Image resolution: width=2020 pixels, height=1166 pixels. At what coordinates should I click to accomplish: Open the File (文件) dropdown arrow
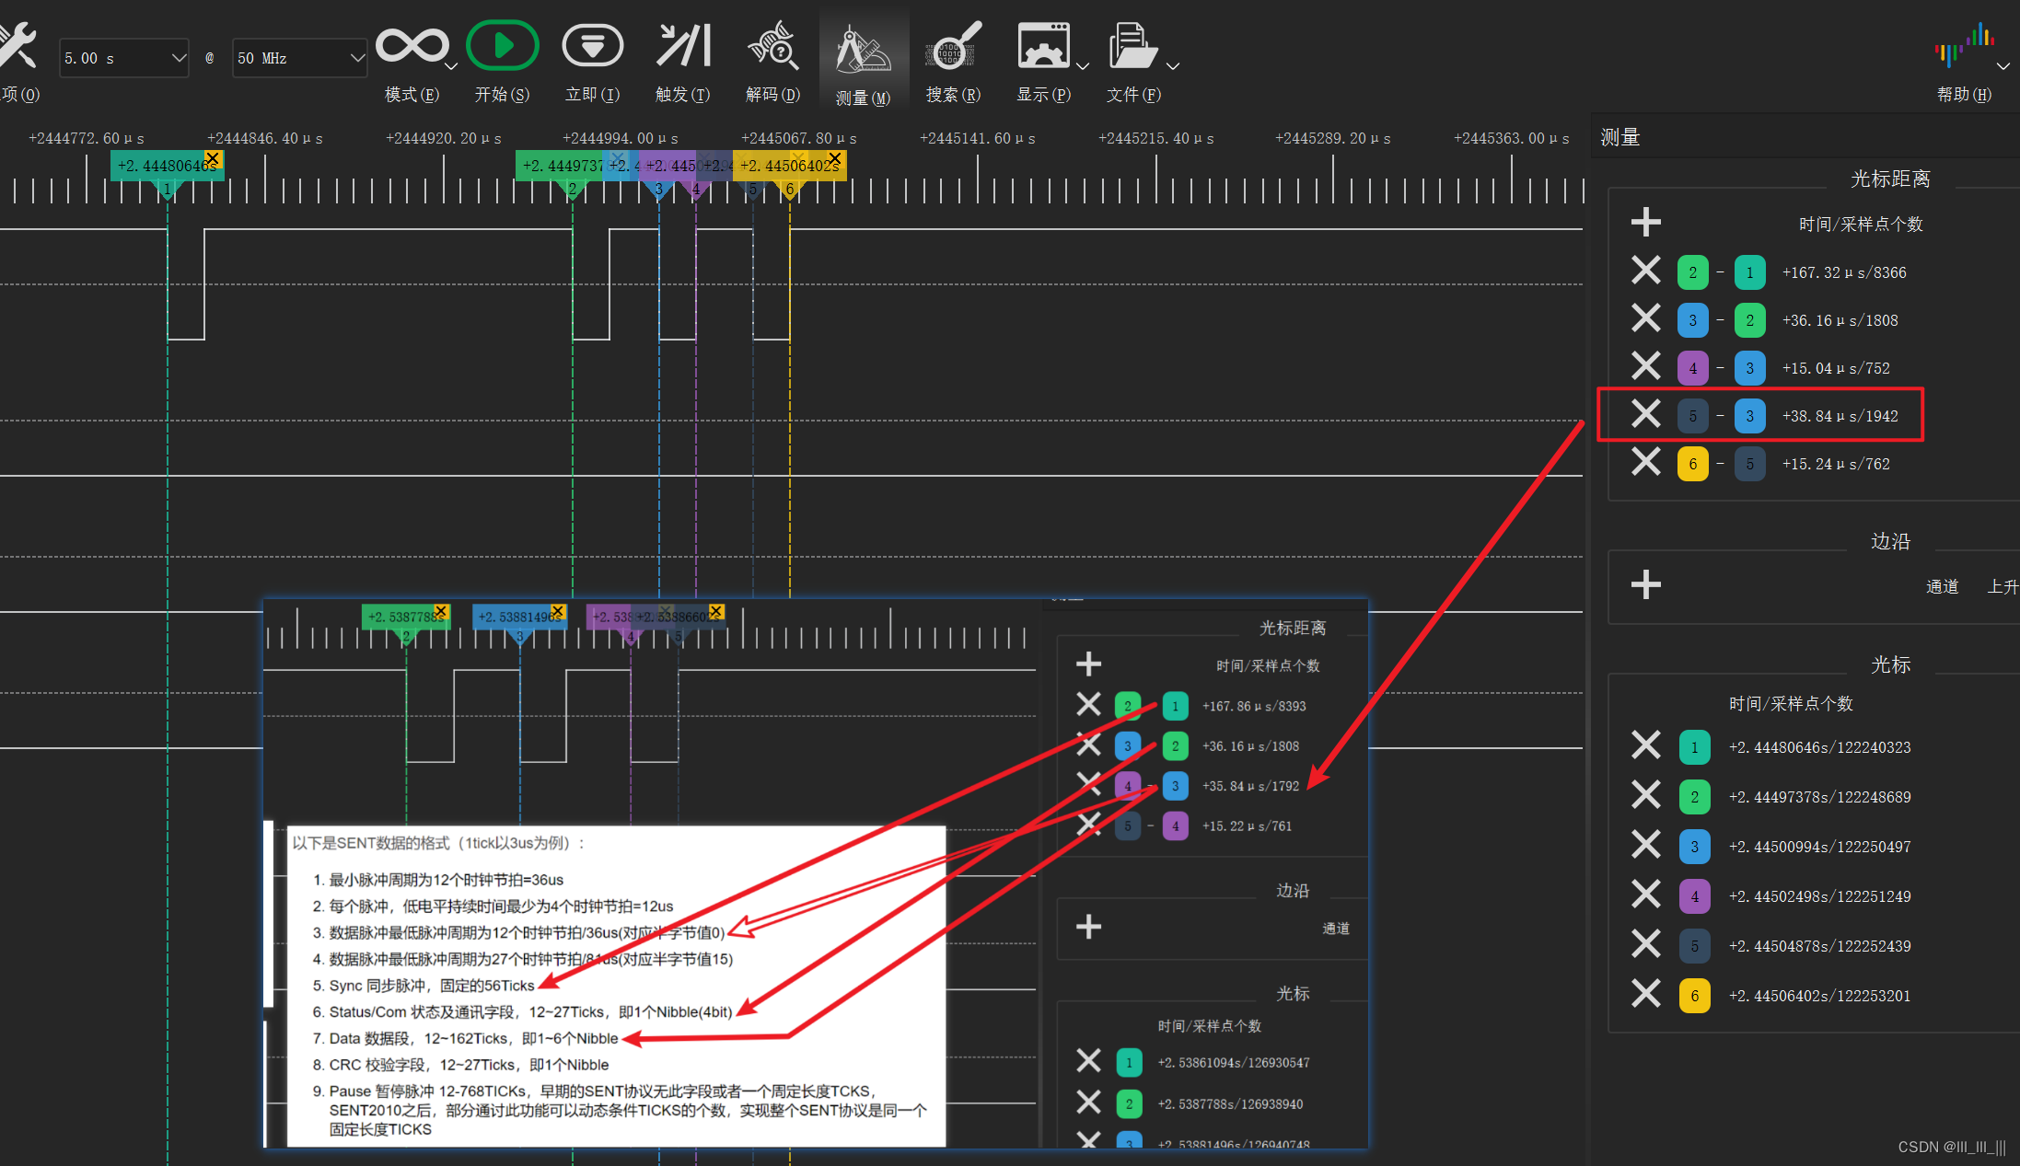click(1173, 66)
